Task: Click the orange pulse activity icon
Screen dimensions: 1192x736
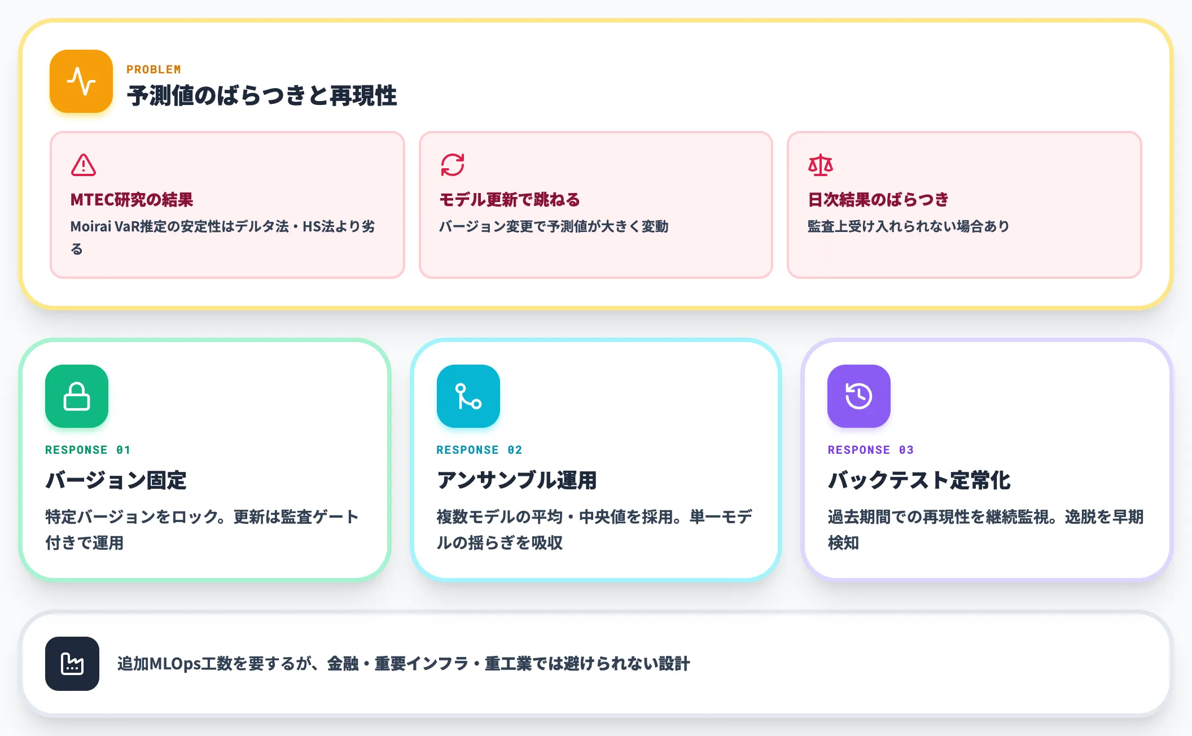Action: tap(81, 81)
